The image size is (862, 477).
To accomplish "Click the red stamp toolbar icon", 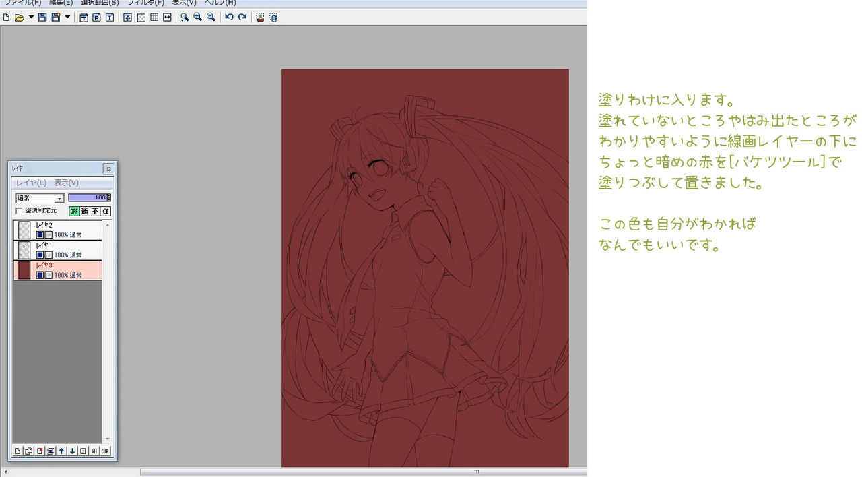I will [x=259, y=18].
